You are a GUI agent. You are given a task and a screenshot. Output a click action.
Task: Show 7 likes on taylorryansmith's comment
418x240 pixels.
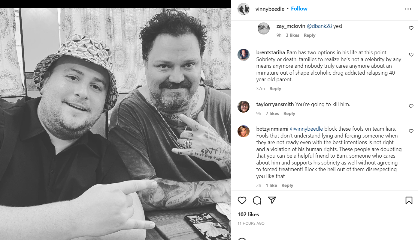pyautogui.click(x=272, y=114)
